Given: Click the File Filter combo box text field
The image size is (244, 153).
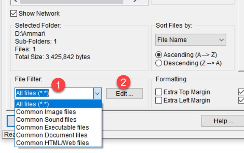Looking at the screenshot, I should click(x=54, y=93).
